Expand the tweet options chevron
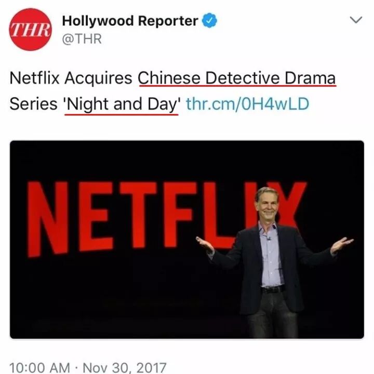 [x=356, y=20]
